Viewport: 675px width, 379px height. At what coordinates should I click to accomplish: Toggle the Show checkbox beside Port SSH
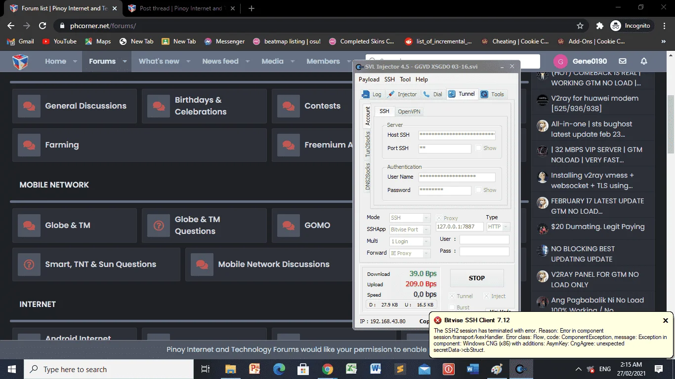coord(478,148)
